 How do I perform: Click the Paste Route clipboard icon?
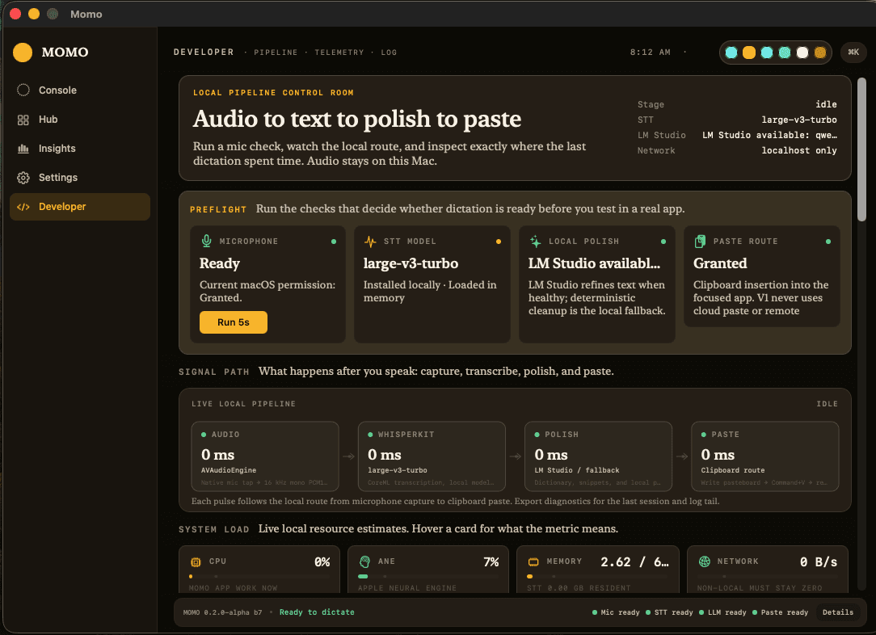point(700,242)
